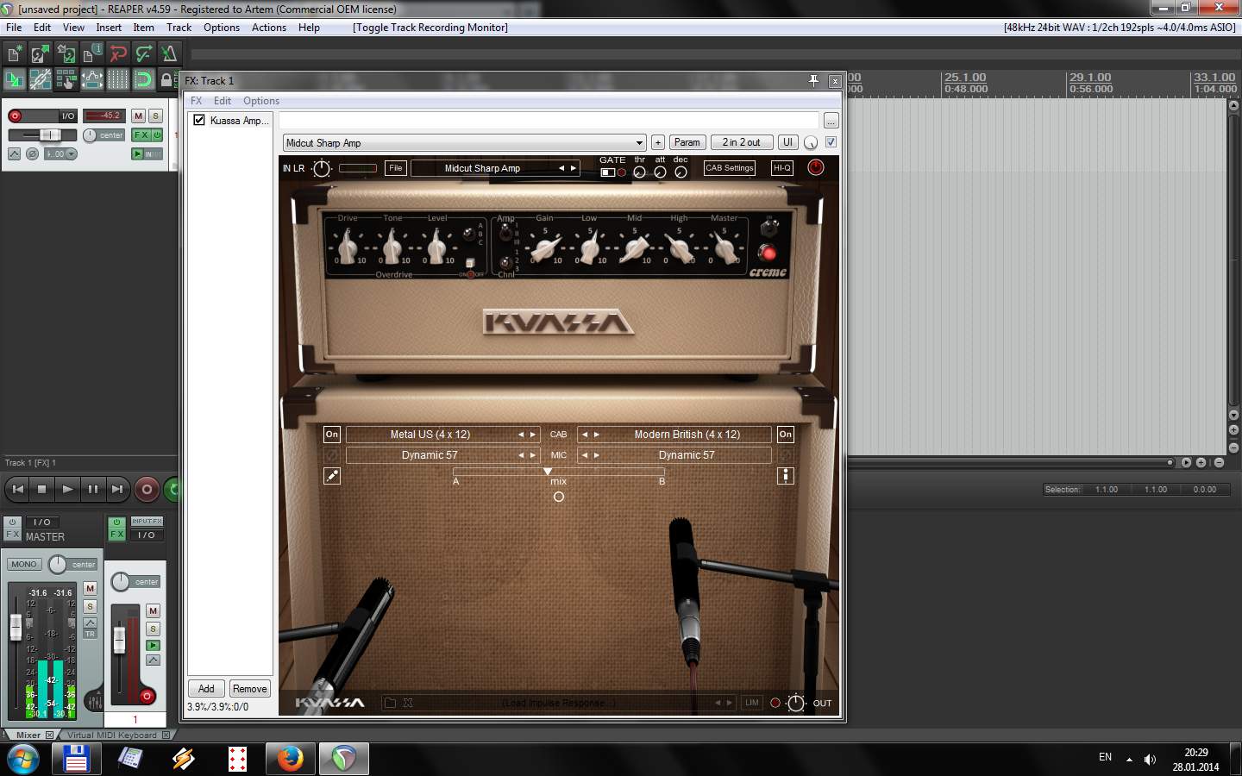The height and width of the screenshot is (776, 1242).
Task: Click the A/B cabinet mix slider
Action: tap(558, 472)
